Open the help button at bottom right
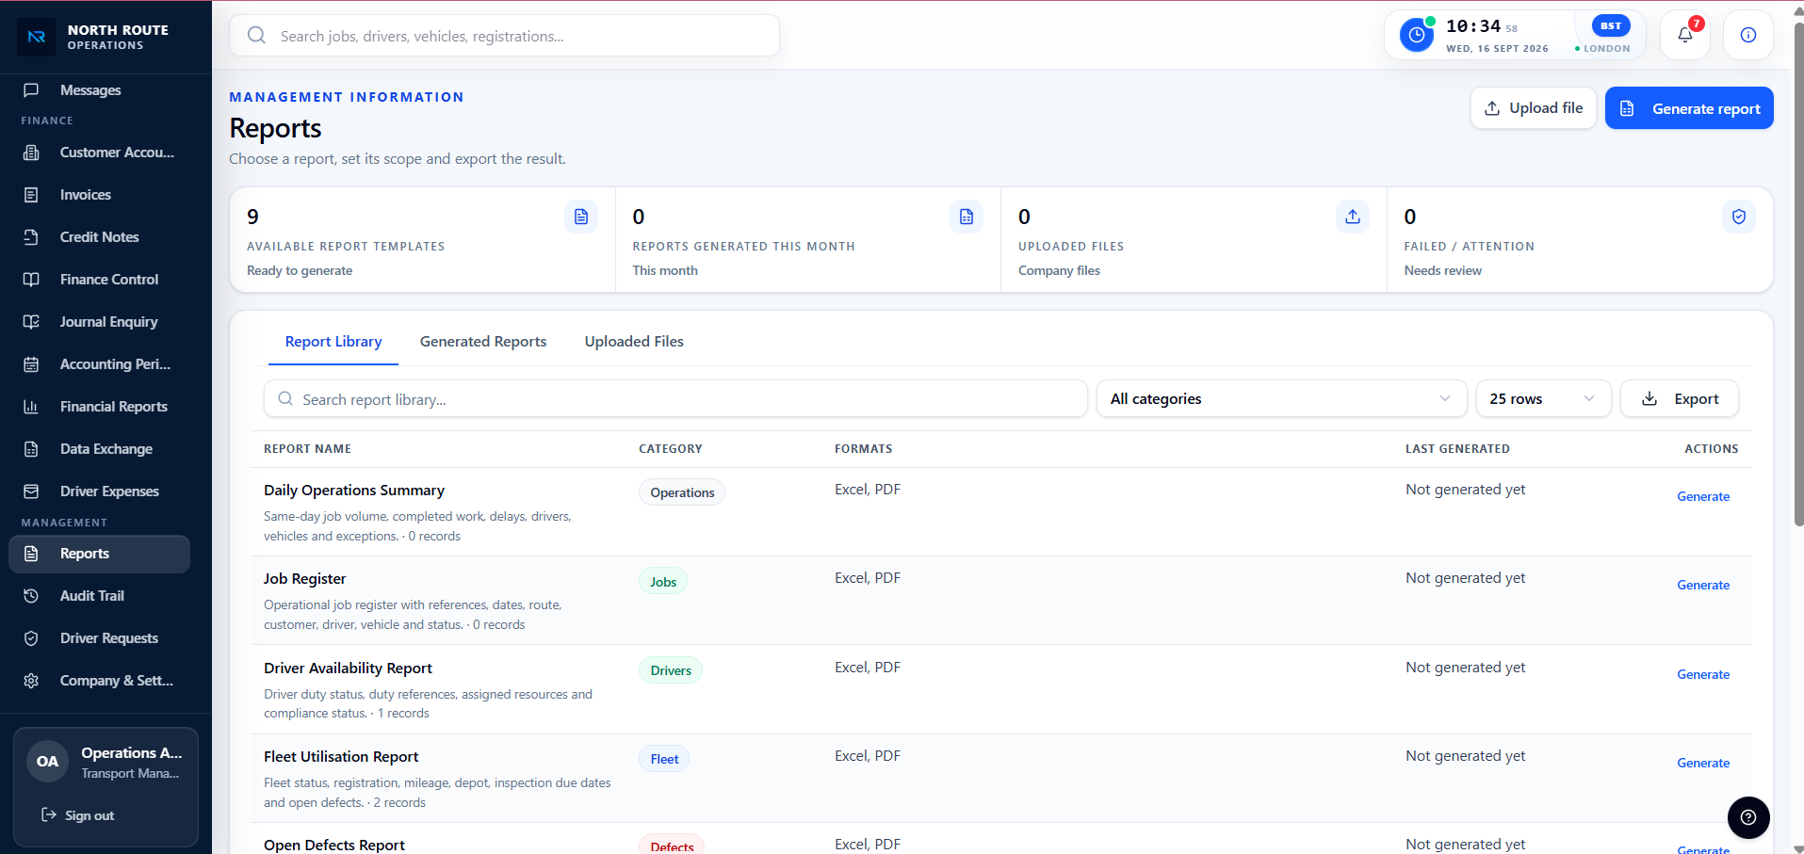Image resolution: width=1804 pixels, height=854 pixels. pos(1747,817)
